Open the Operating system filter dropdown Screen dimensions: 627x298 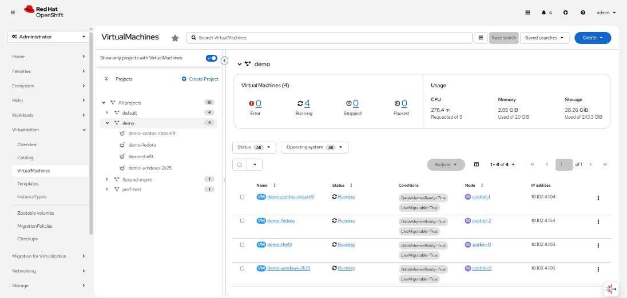click(x=315, y=147)
